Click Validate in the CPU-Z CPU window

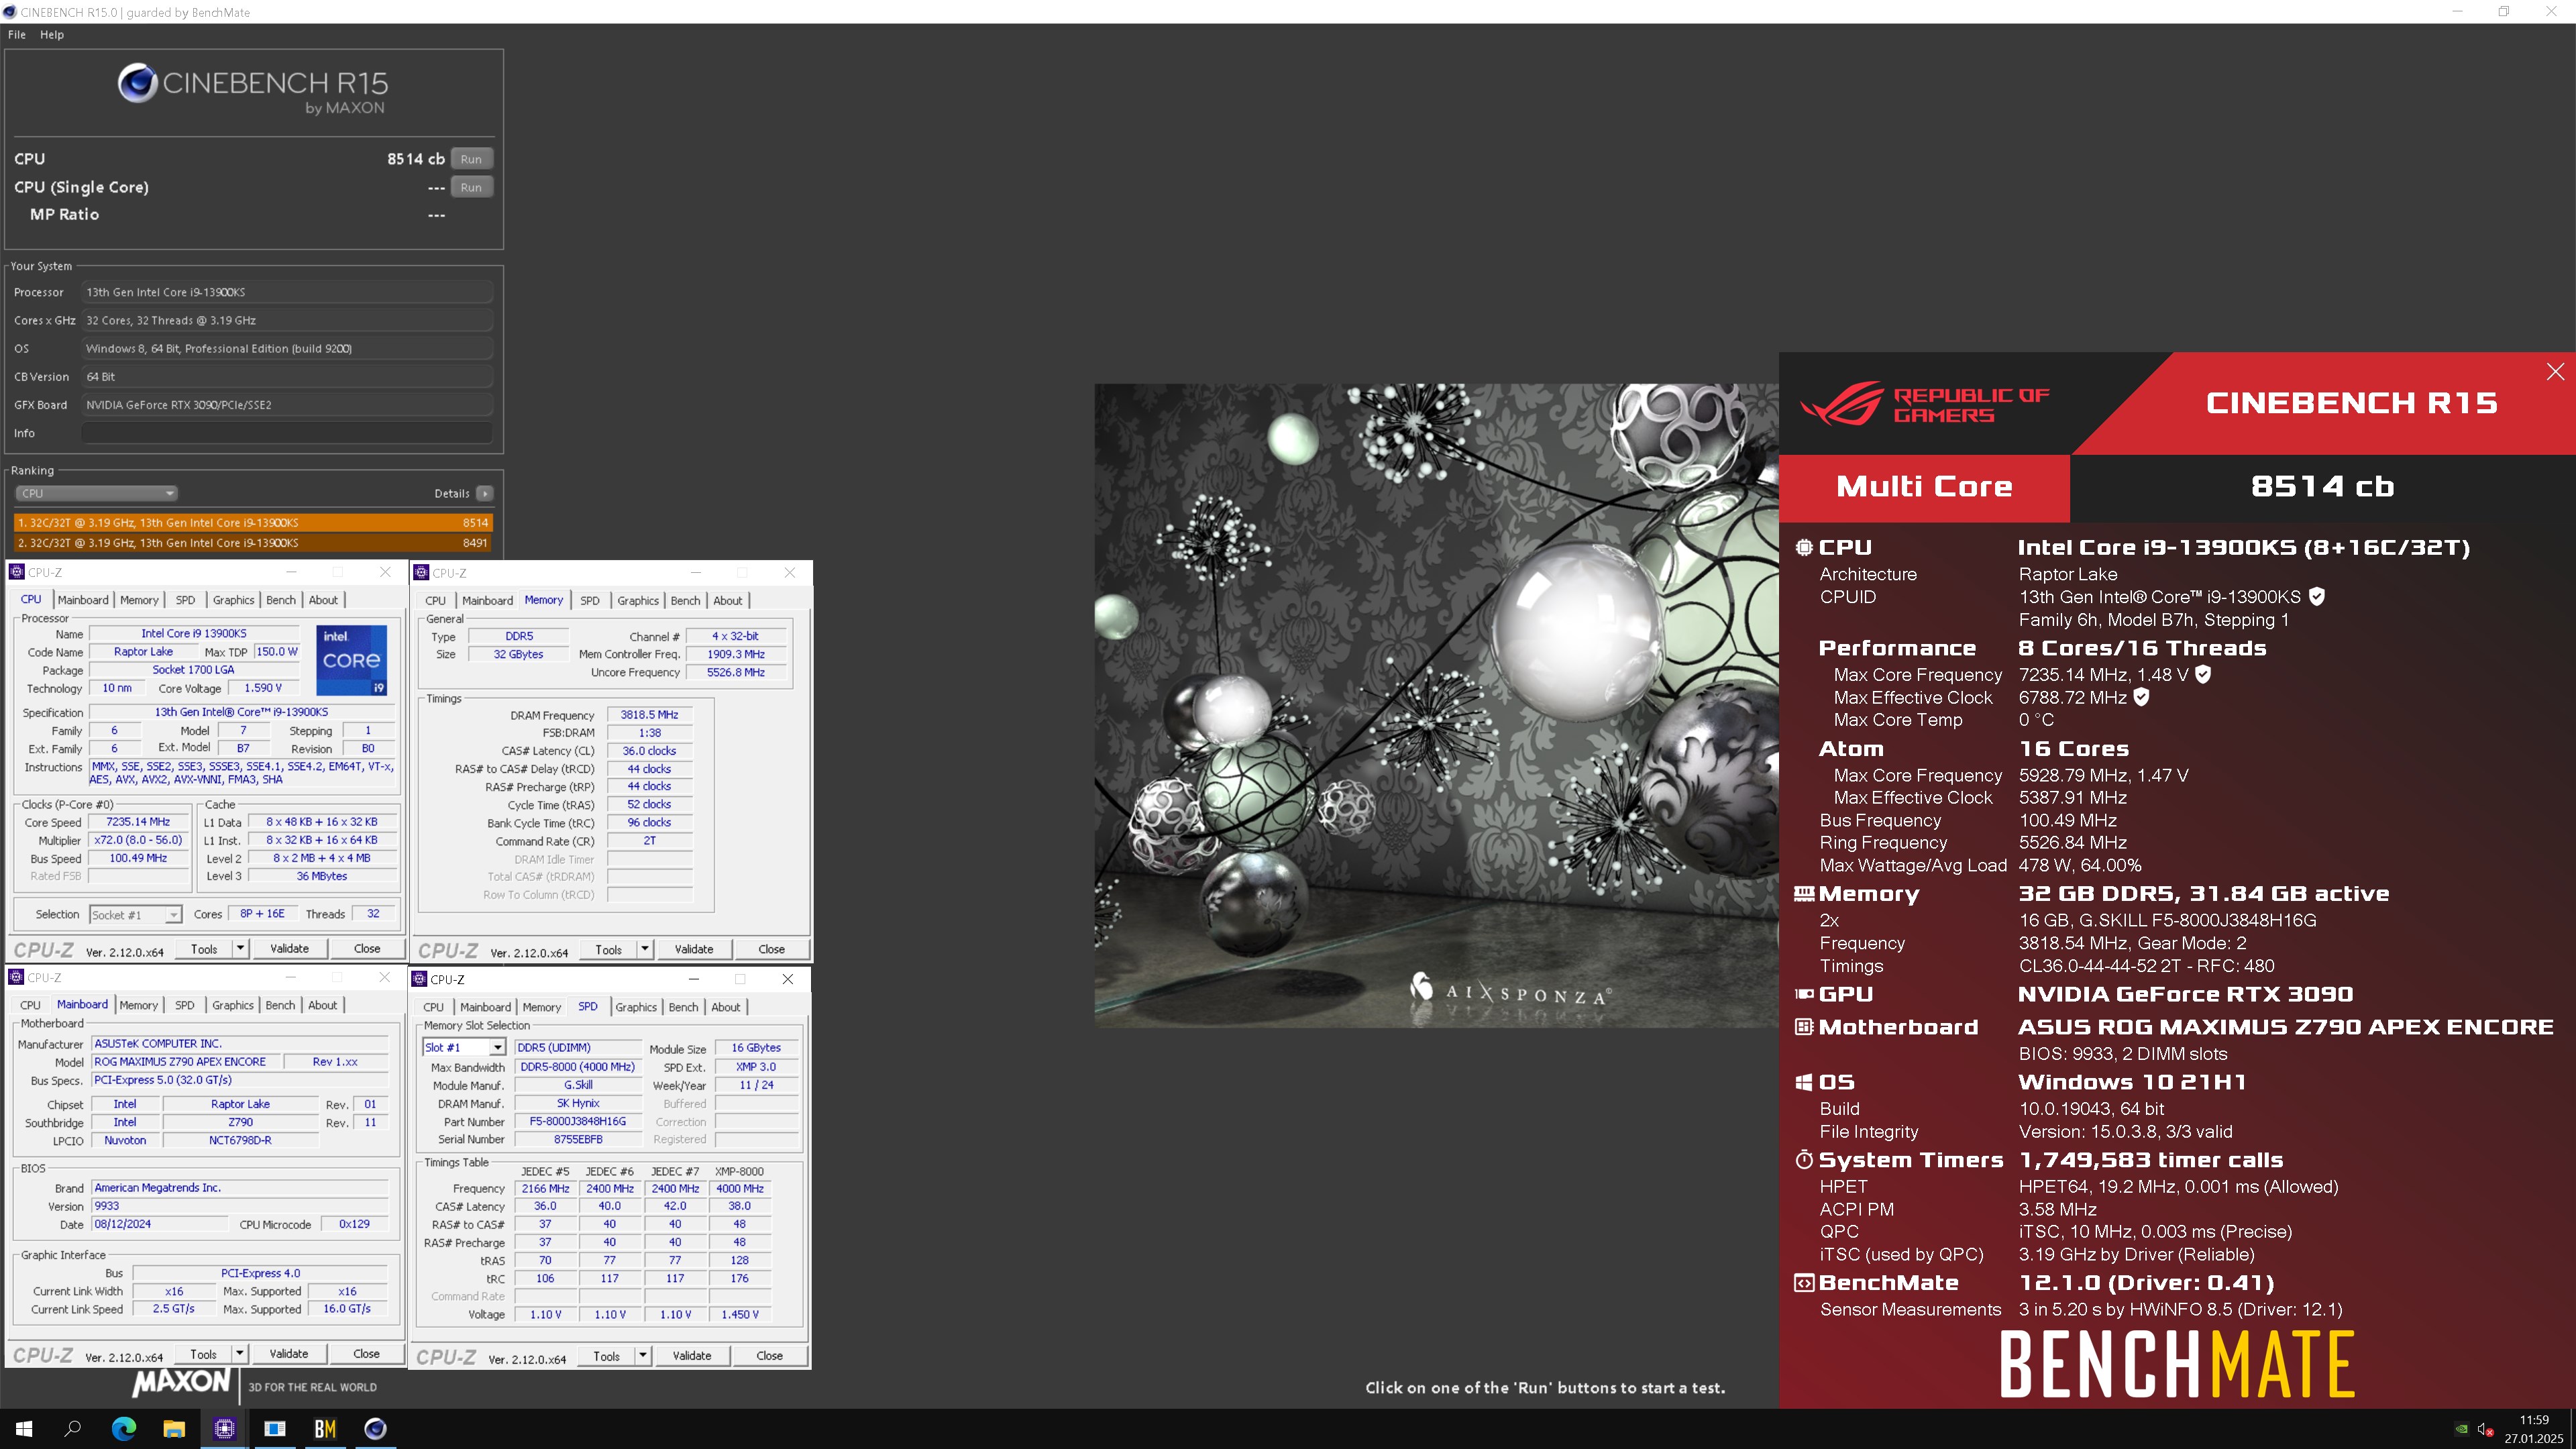(x=290, y=948)
